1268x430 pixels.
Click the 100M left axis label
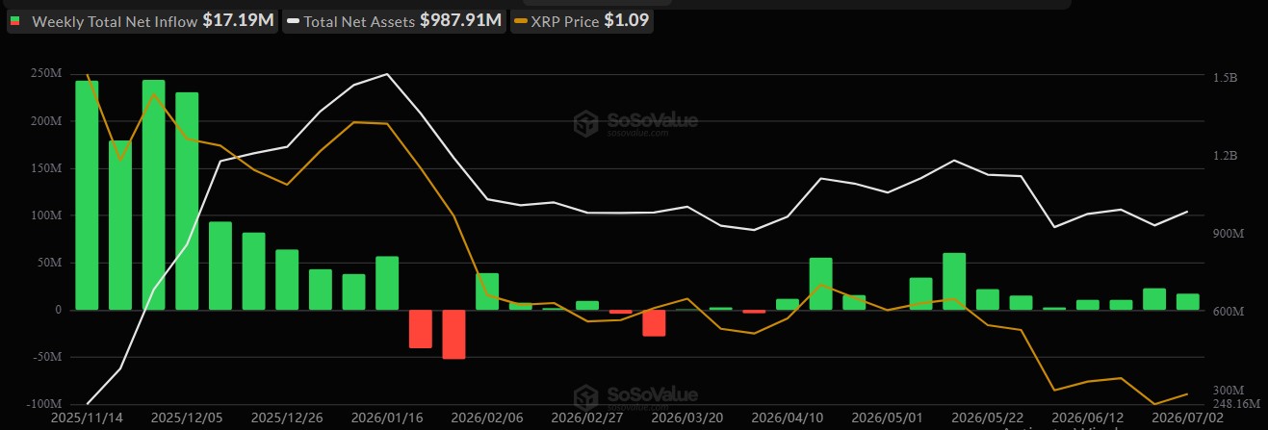46,215
